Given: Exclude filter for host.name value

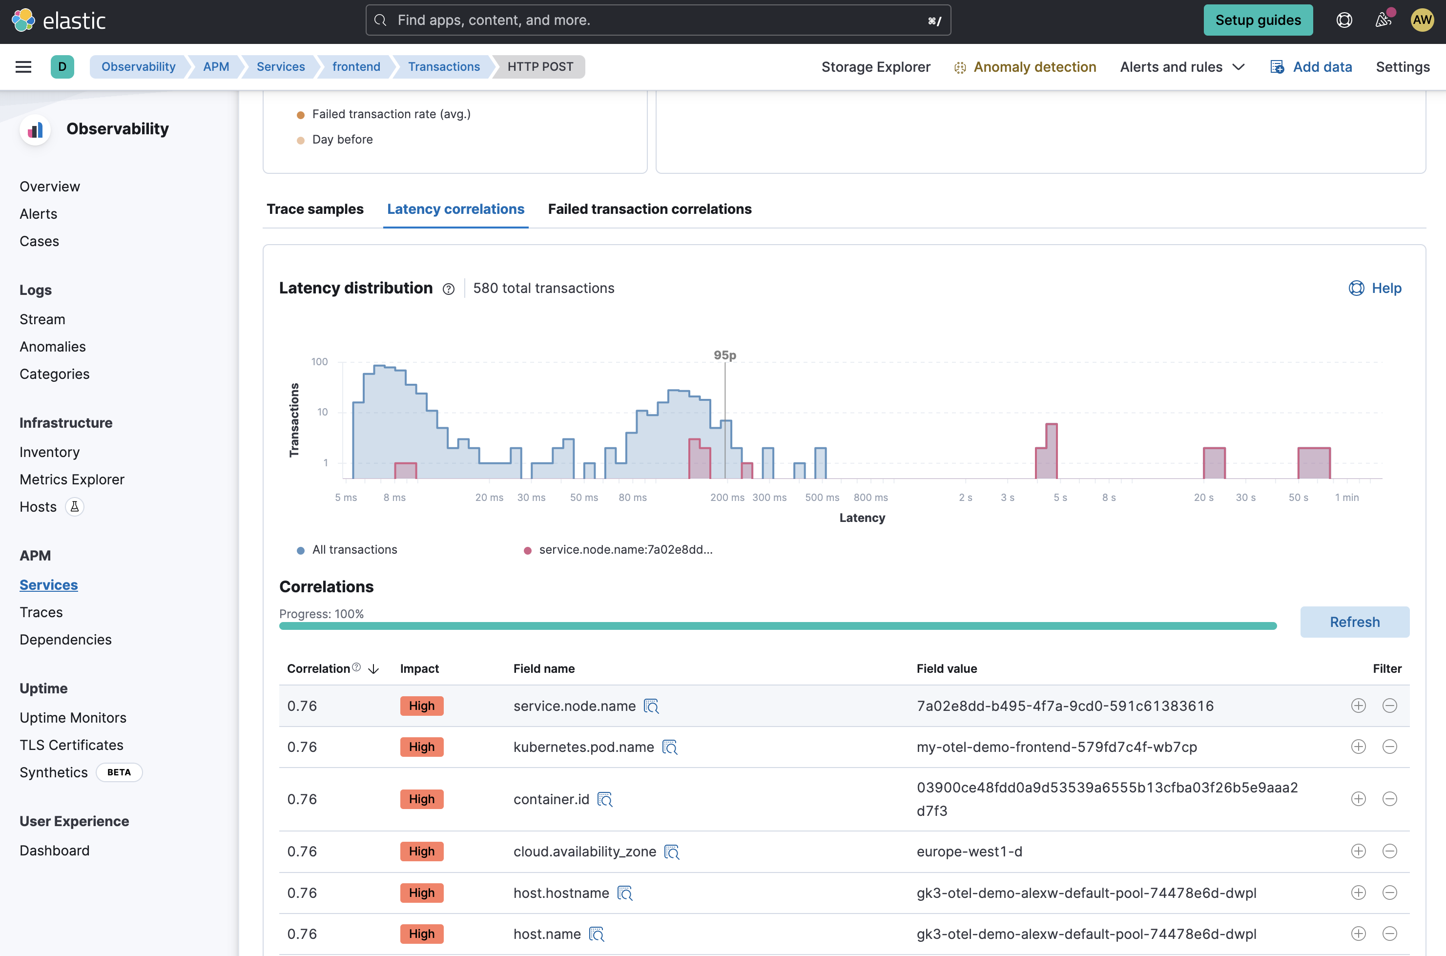Looking at the screenshot, I should click(1389, 934).
